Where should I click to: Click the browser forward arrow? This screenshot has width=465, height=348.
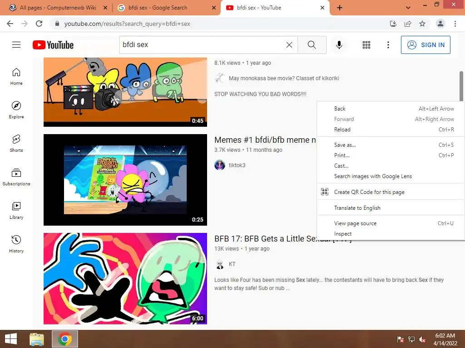[25, 24]
